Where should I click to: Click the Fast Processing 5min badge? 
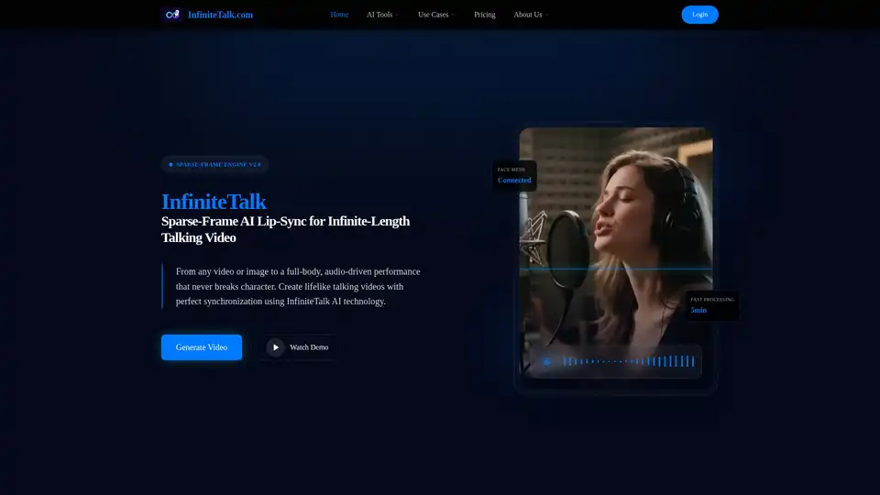tap(711, 305)
